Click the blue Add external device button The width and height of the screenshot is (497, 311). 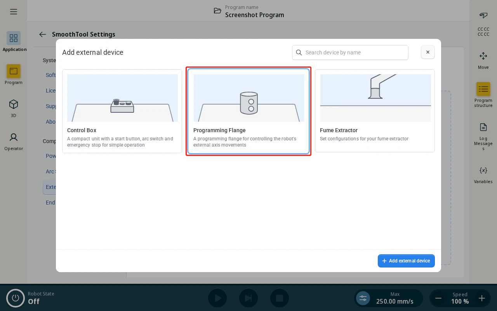pos(406,261)
